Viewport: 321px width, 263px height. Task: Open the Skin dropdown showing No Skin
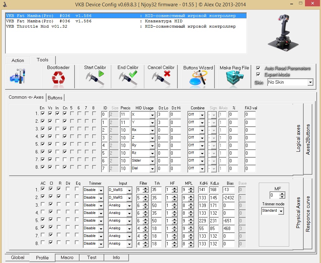point(290,82)
